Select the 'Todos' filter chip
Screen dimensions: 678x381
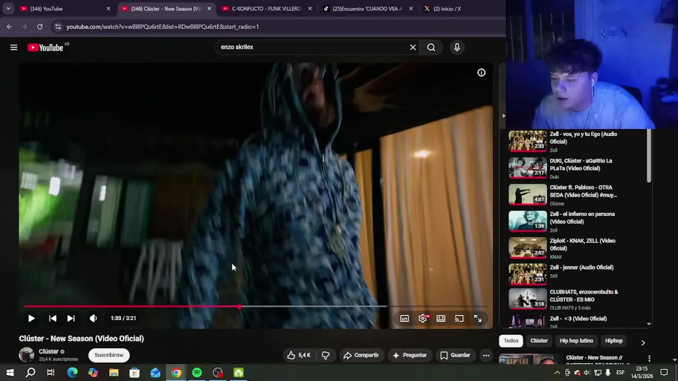(511, 341)
